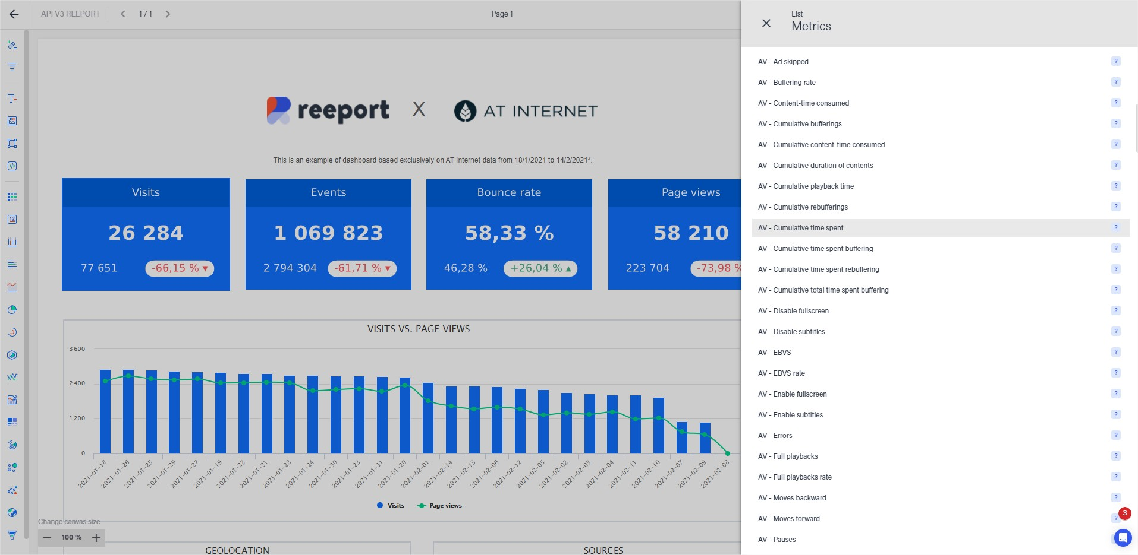Open the filter tool in left sidebar
Screen dimensions: 1138x555
pos(12,68)
